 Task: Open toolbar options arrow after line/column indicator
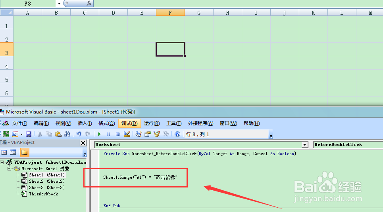point(271,136)
